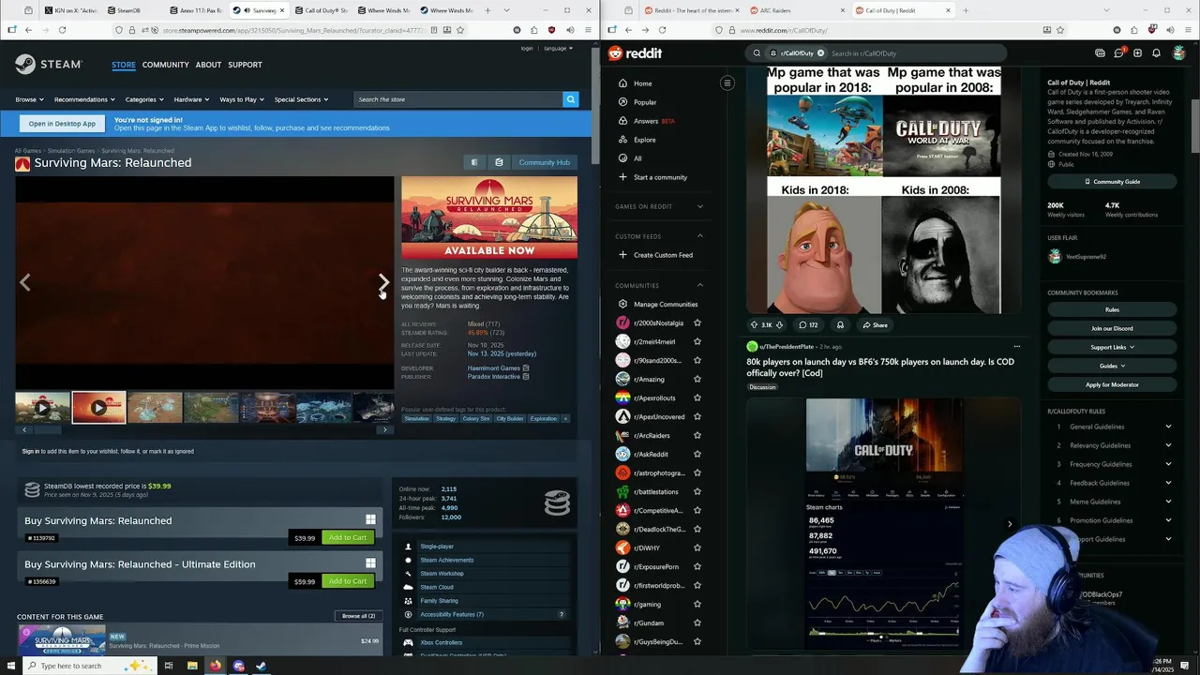Open the Ways to Play dropdown
This screenshot has width=1200, height=675.
242,99
